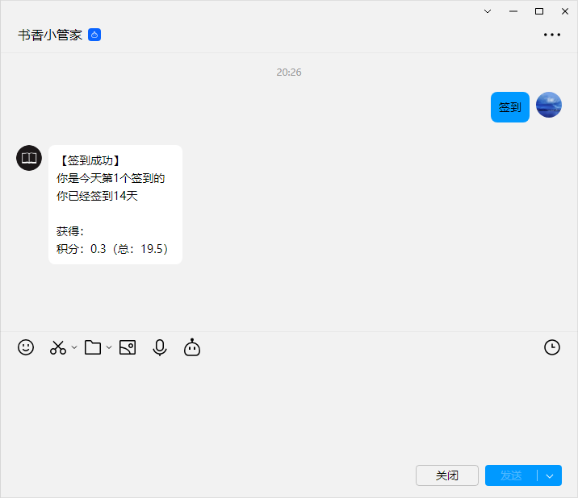Select the sent 签到 message bubble
578x498 pixels.
click(x=510, y=107)
